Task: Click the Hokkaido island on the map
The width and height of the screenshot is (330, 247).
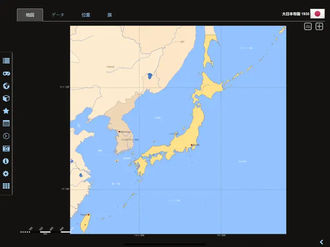Action: (x=208, y=88)
